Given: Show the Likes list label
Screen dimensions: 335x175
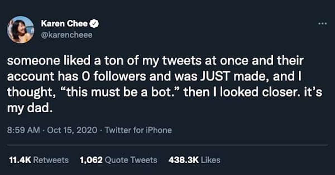Looking at the screenshot, I should 210,160.
